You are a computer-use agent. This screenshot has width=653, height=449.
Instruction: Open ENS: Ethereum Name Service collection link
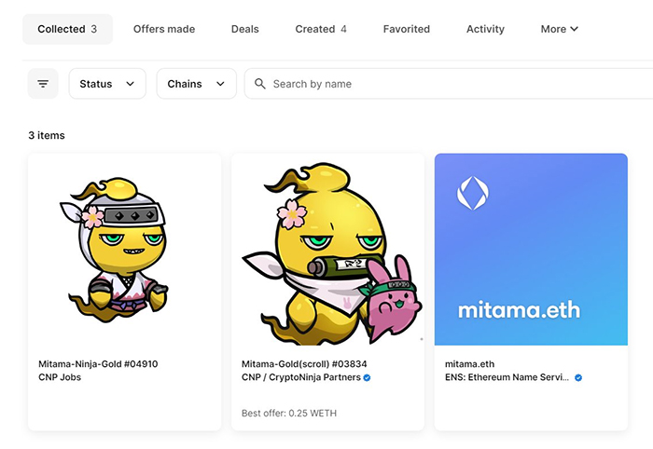(x=507, y=377)
